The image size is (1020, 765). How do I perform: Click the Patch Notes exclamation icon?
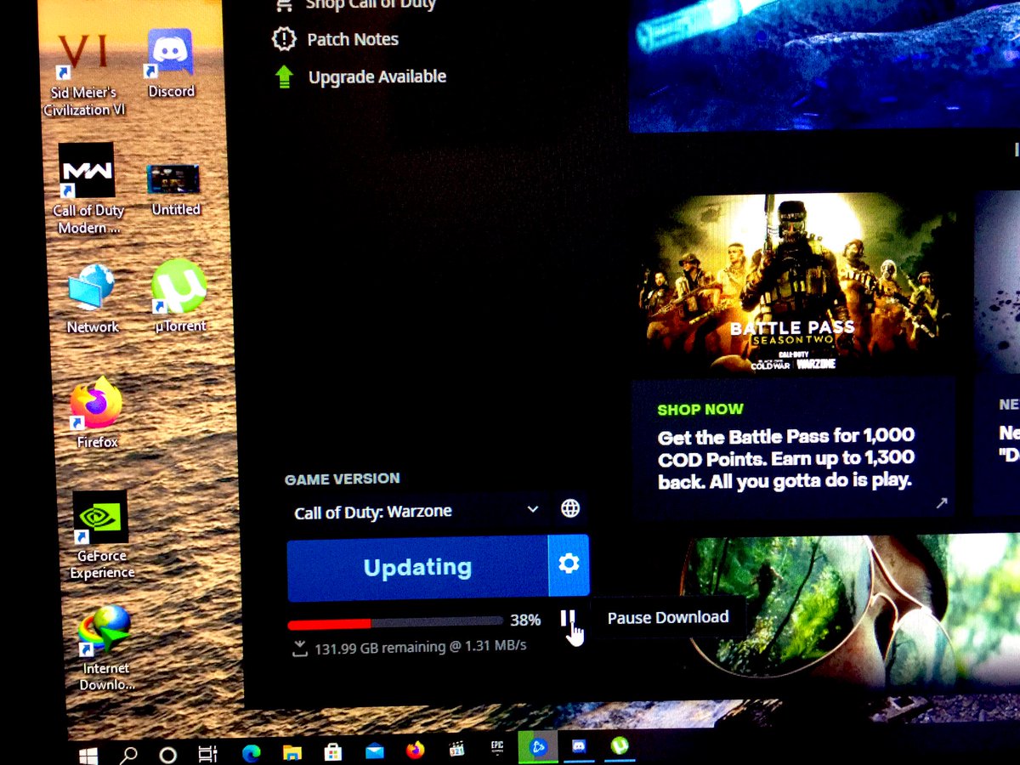283,39
